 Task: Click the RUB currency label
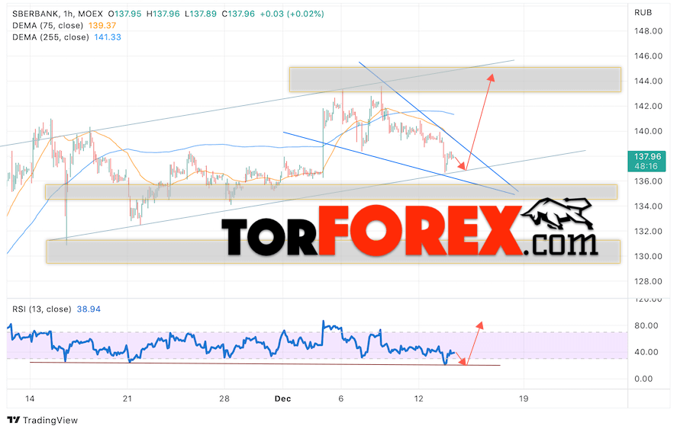point(643,12)
